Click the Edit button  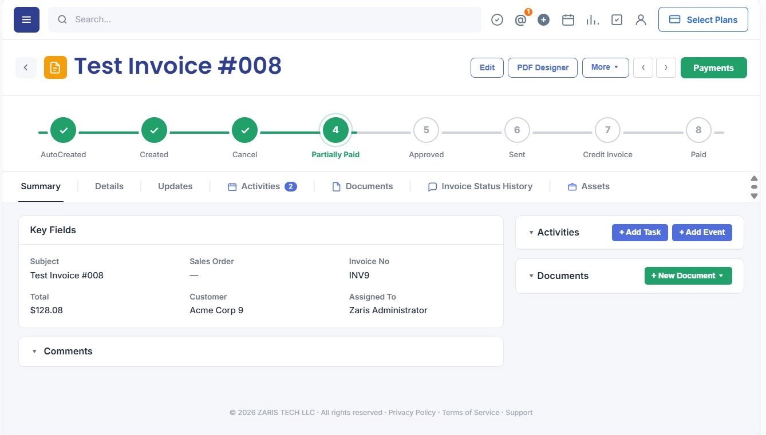click(487, 67)
